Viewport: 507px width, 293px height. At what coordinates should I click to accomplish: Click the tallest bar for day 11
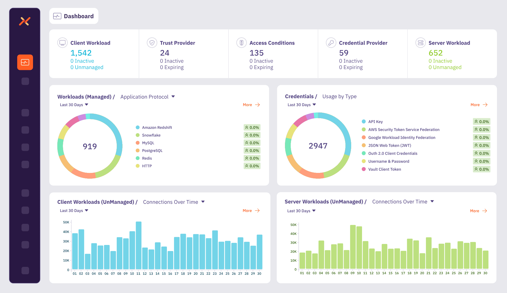[x=139, y=245]
